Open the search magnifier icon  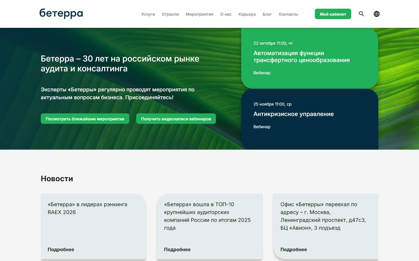[x=361, y=14]
